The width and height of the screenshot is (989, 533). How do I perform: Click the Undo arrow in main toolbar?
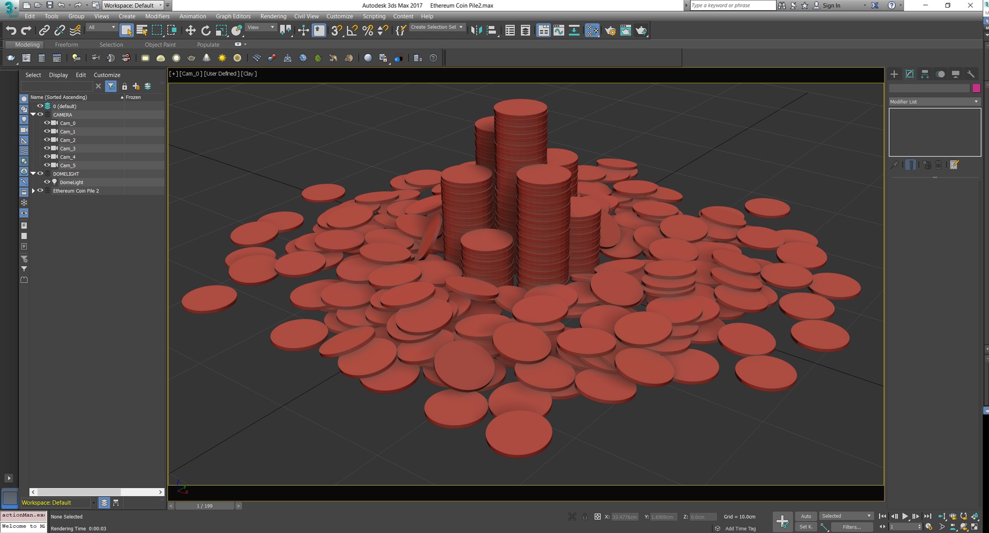point(11,31)
